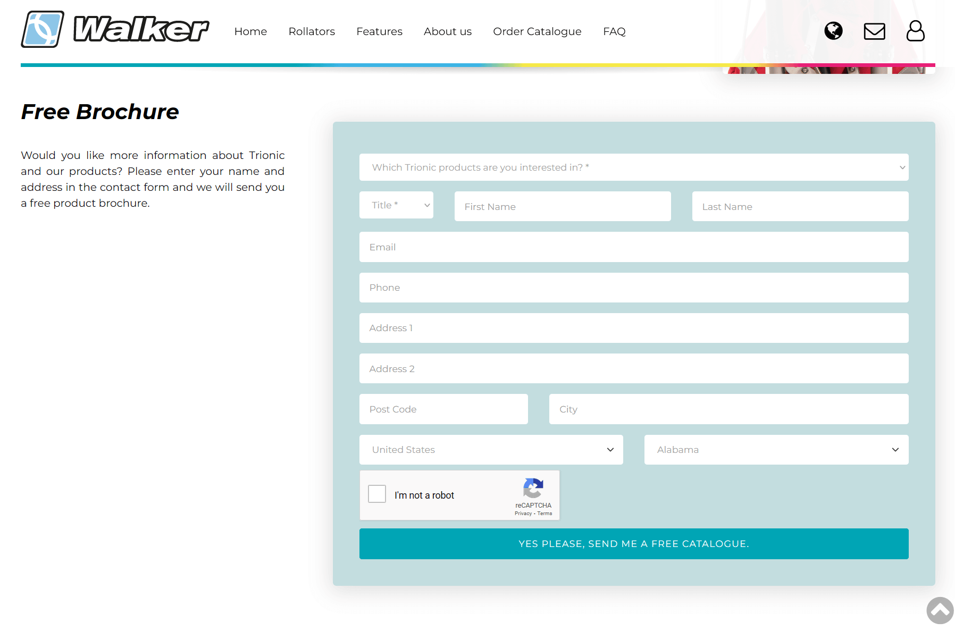Navigate to the FAQ page
Image resolution: width=955 pixels, height=631 pixels.
[x=614, y=31]
